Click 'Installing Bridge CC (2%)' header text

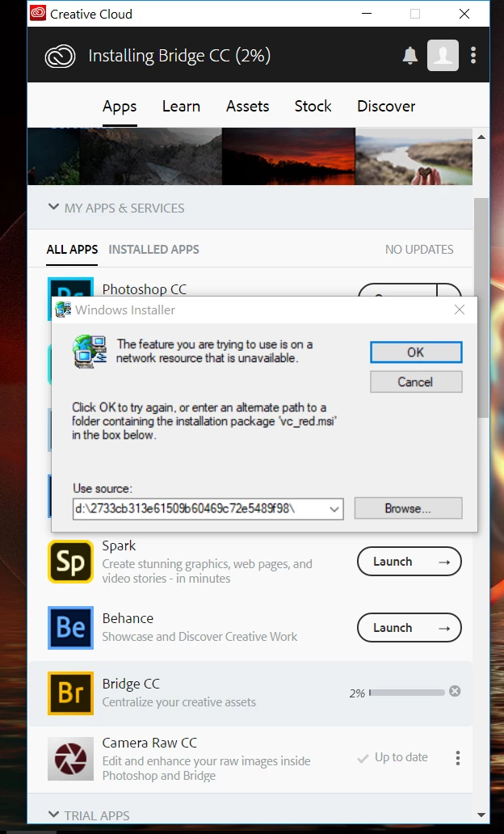tap(179, 56)
